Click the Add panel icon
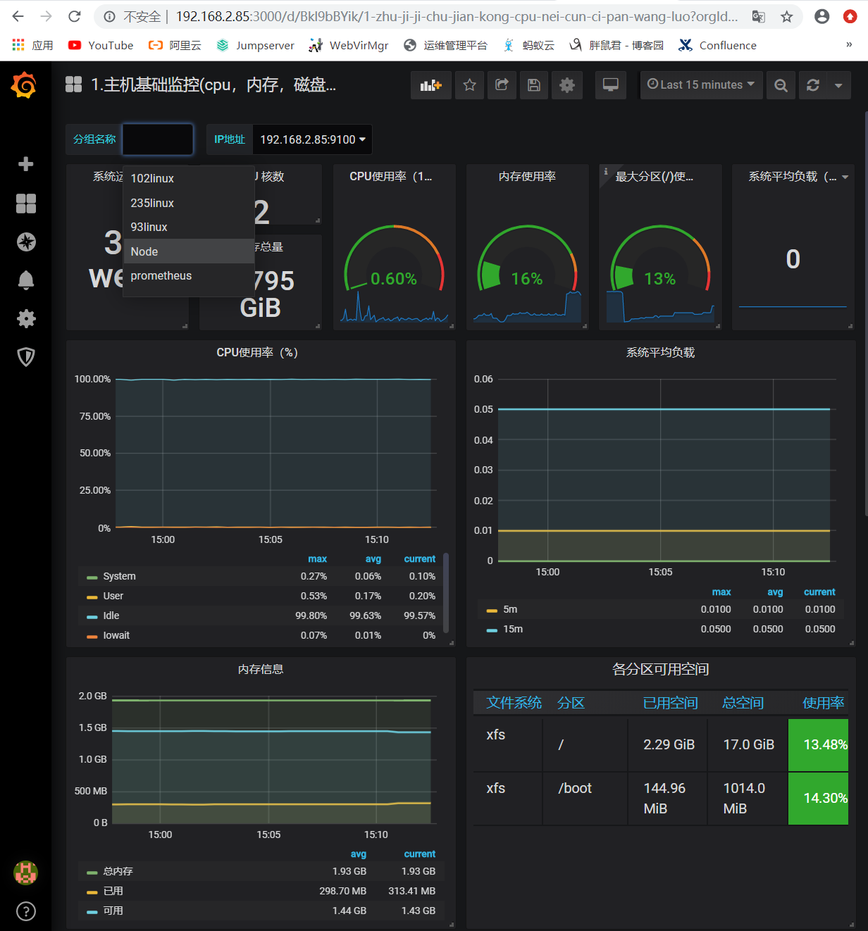The height and width of the screenshot is (931, 868). (430, 85)
